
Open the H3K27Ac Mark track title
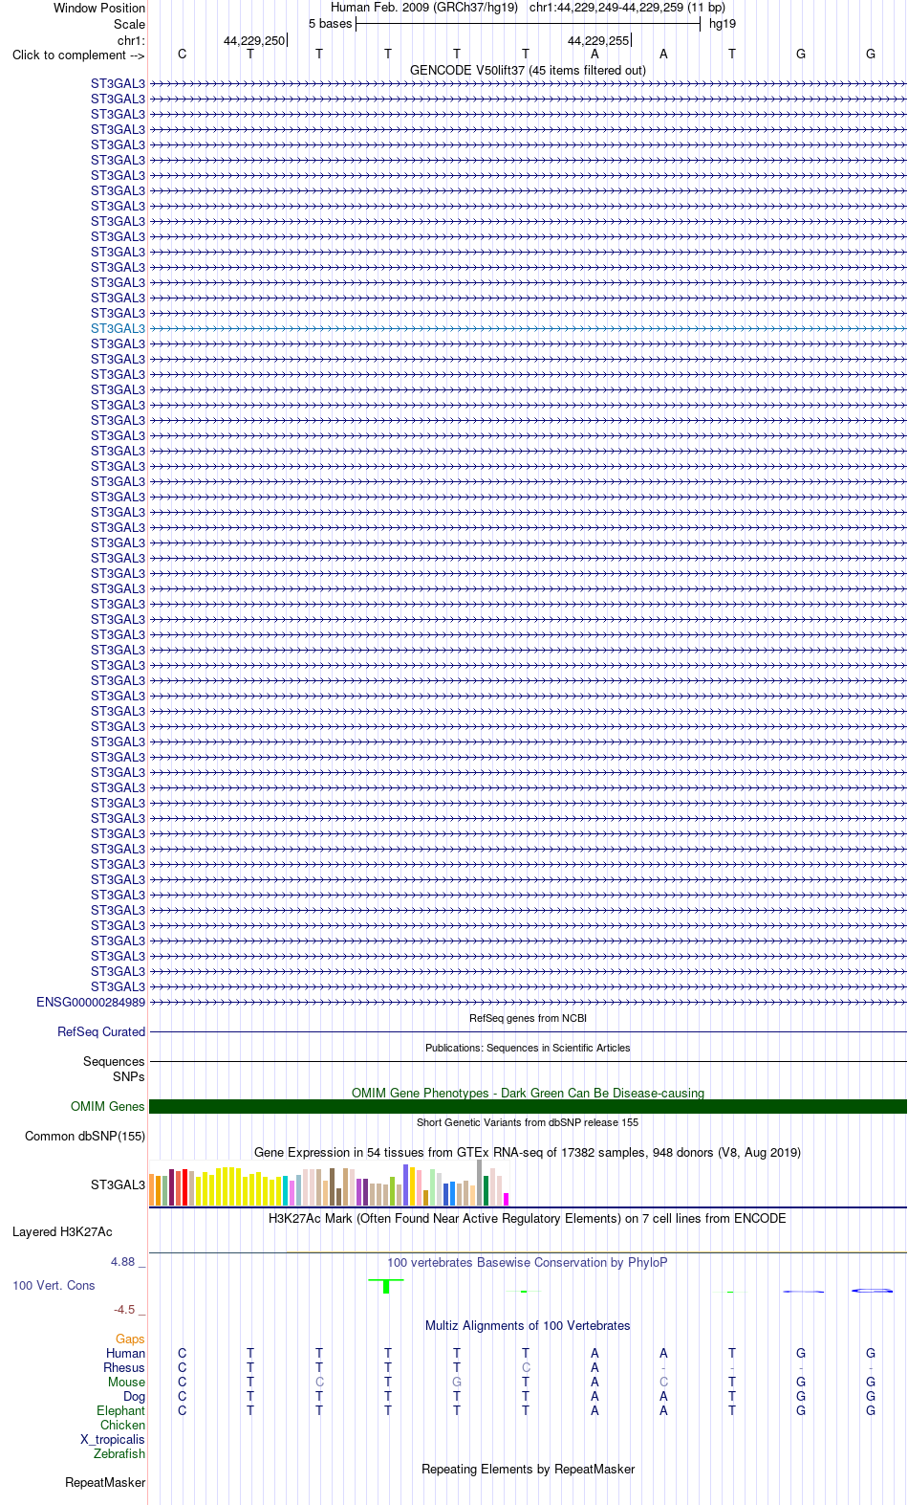point(528,1218)
